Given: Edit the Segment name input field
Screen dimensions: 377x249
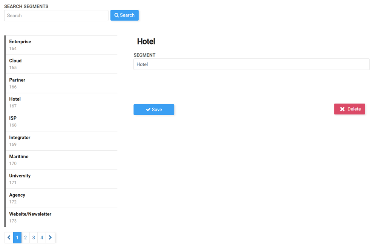Looking at the screenshot, I should tap(251, 64).
